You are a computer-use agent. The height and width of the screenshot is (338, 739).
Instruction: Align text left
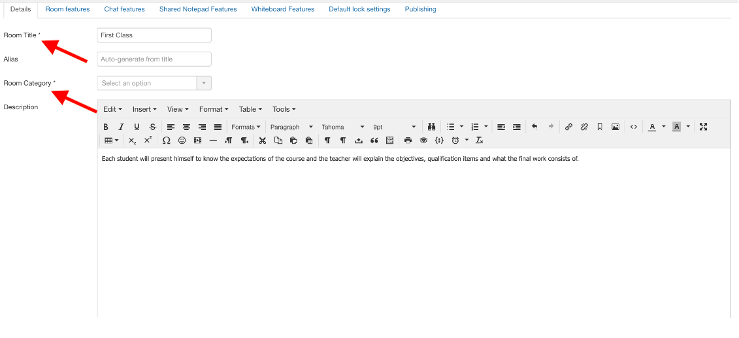coord(171,127)
